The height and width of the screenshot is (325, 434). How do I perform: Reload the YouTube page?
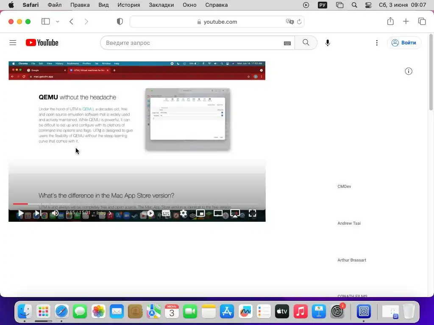tap(299, 22)
